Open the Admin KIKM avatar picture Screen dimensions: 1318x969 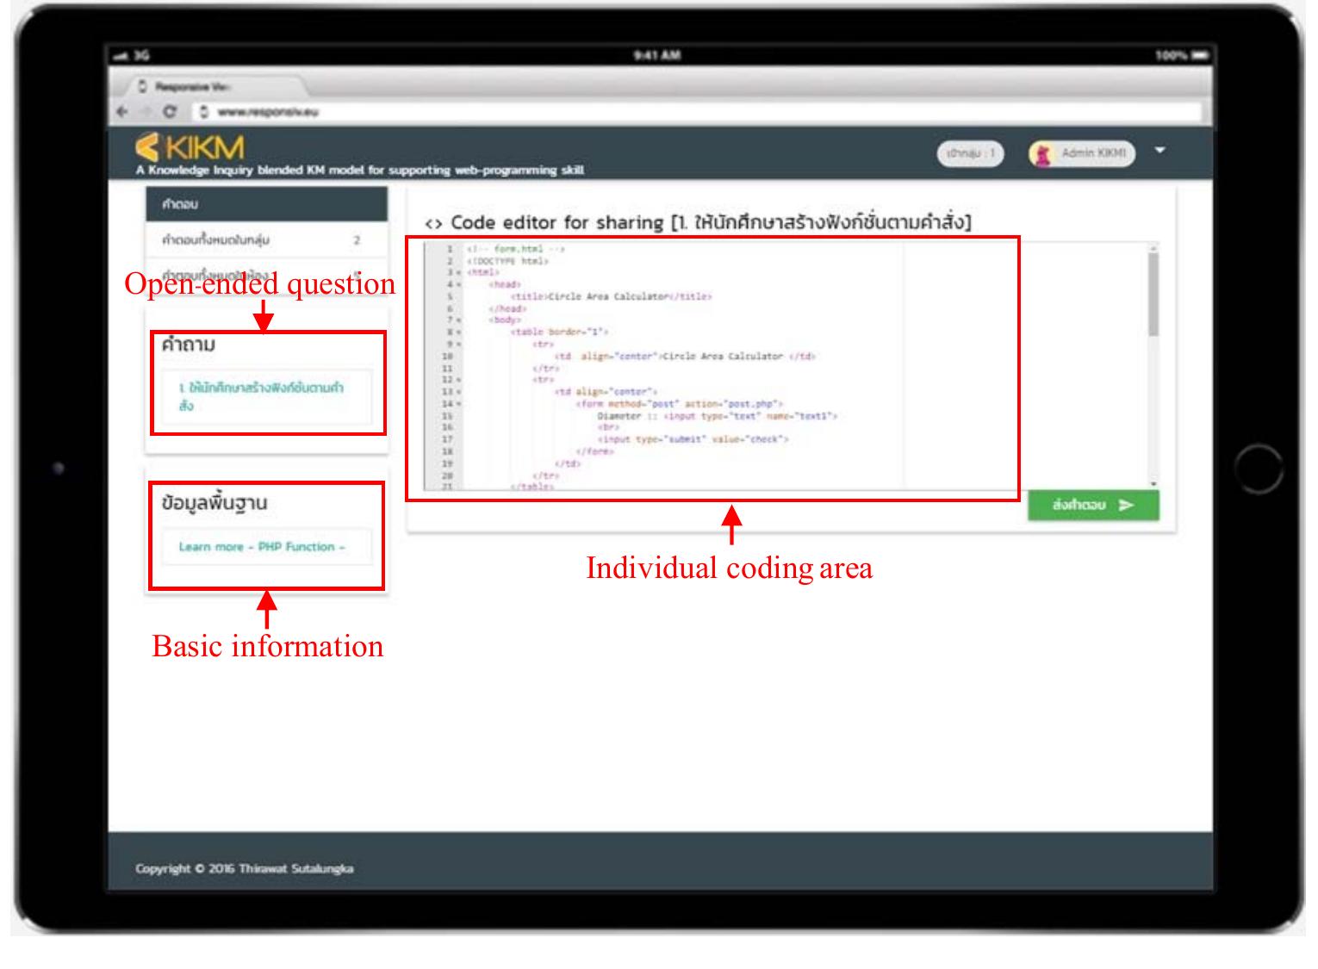tap(1042, 154)
